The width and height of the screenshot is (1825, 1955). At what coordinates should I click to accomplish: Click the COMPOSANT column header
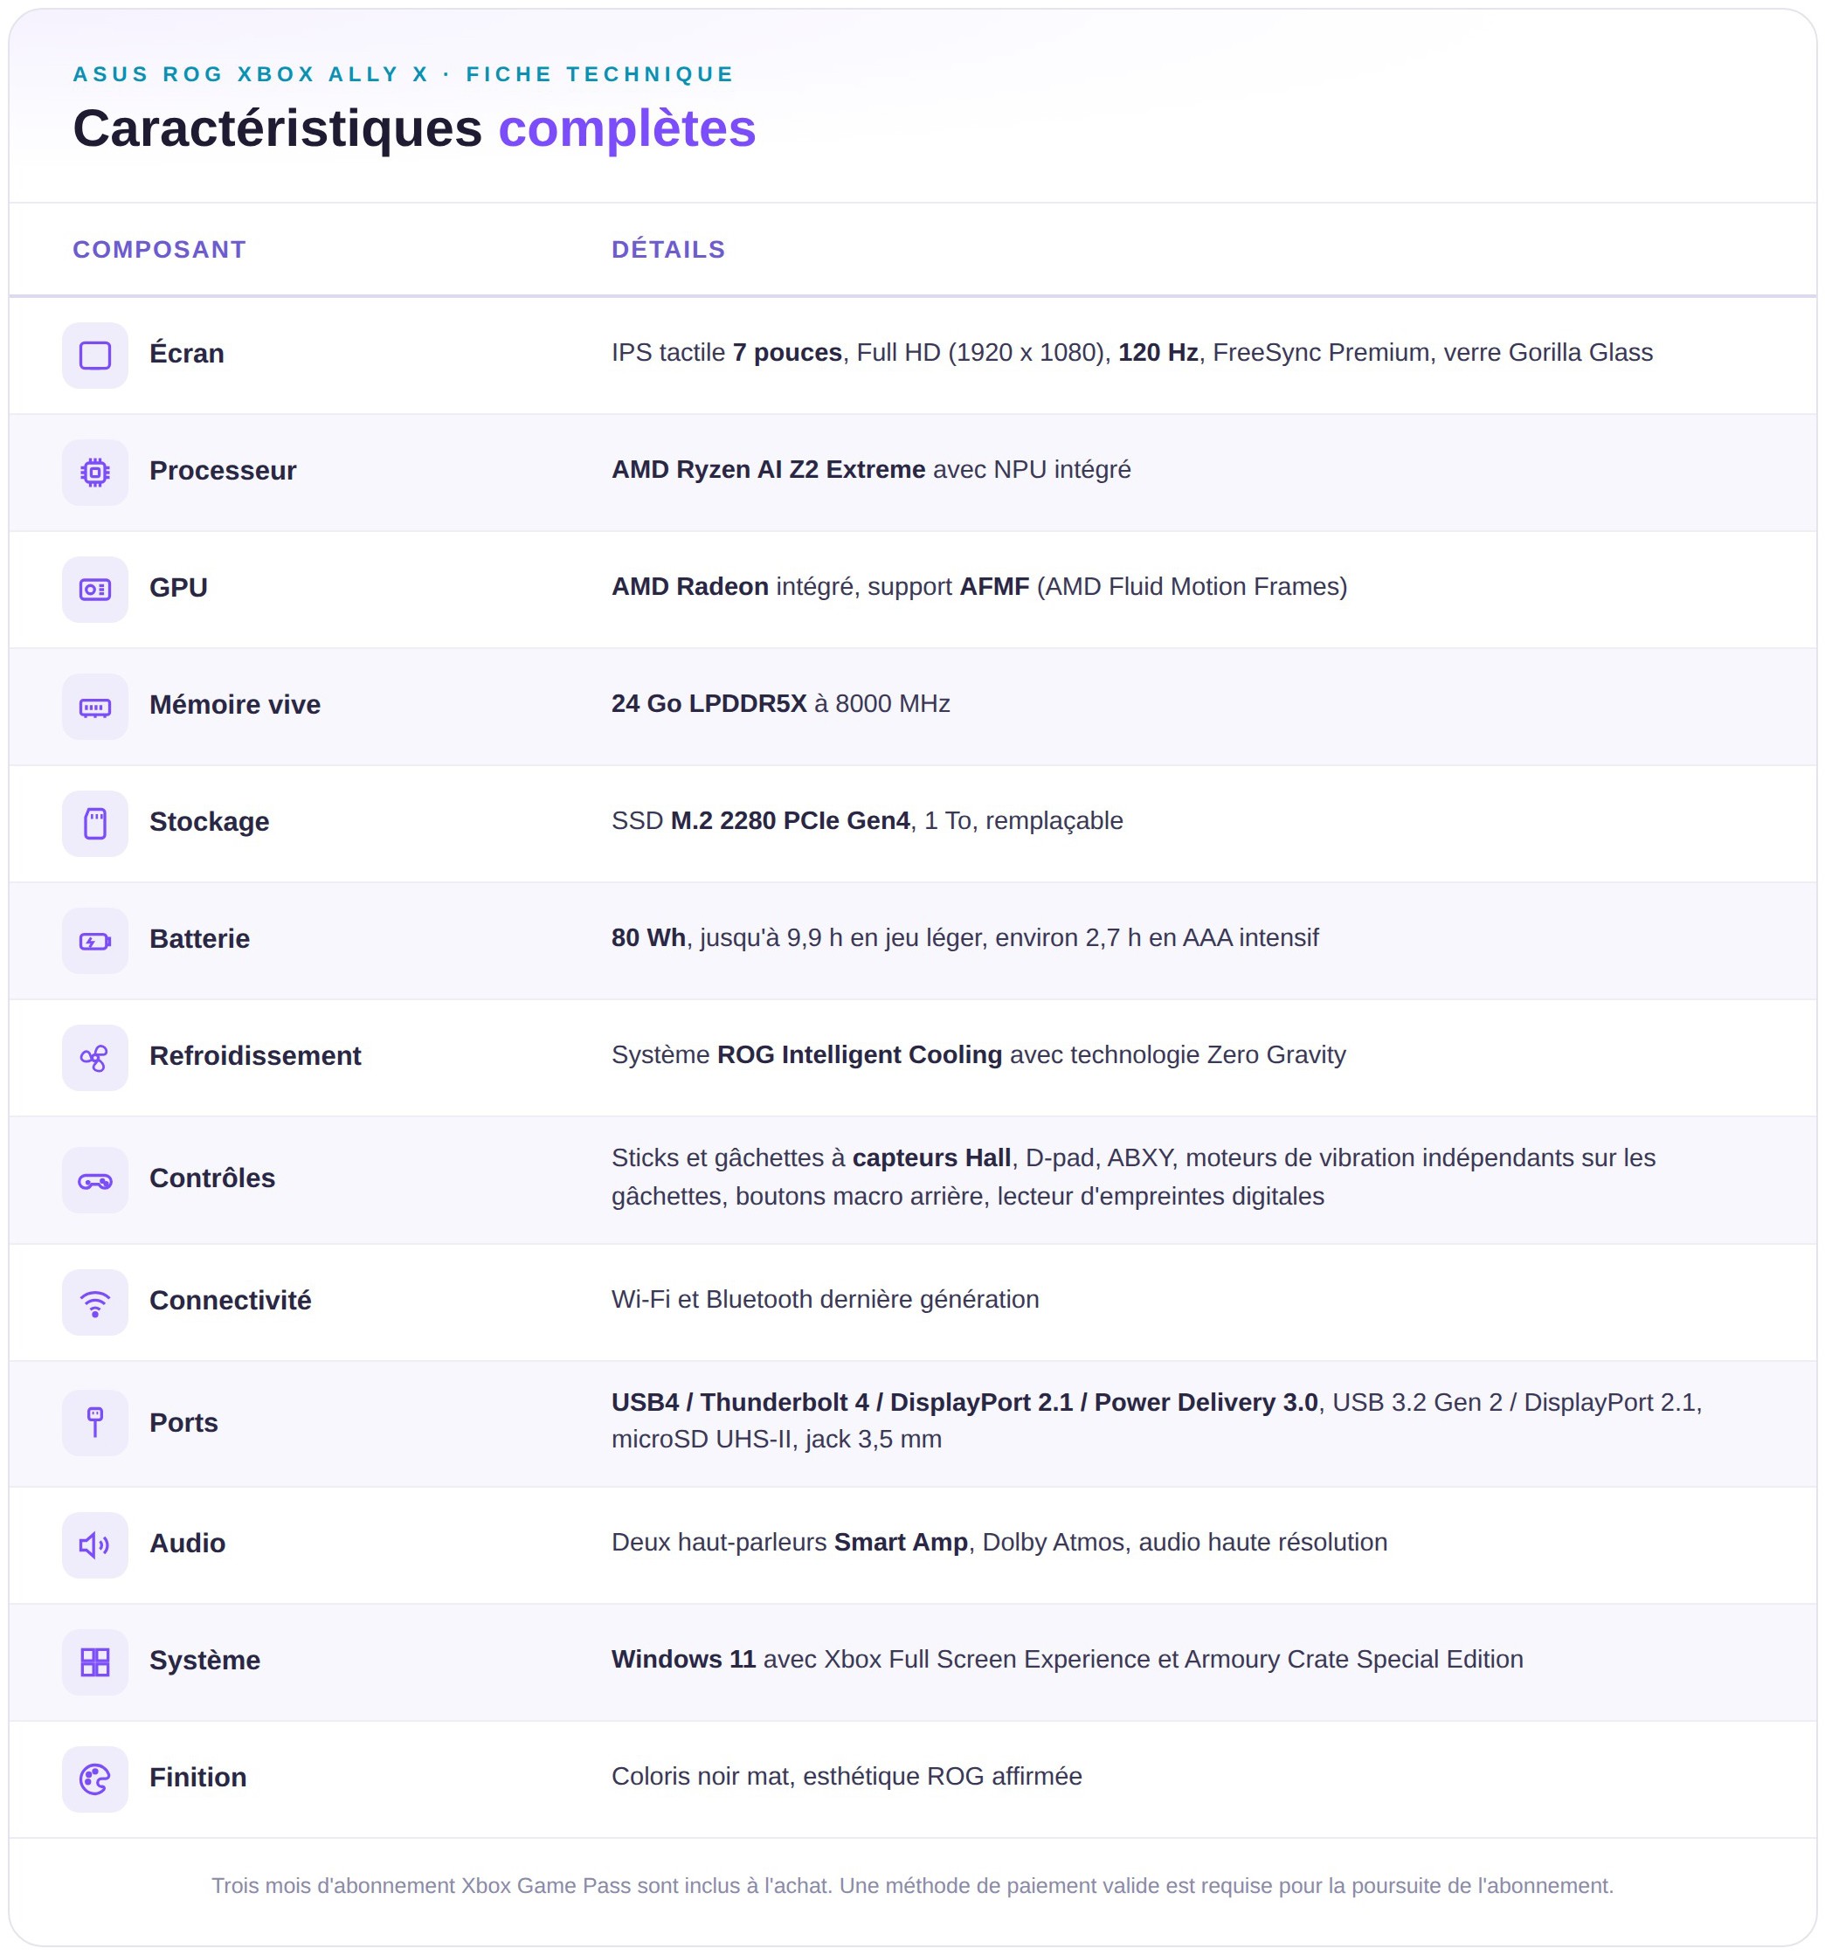coord(159,250)
